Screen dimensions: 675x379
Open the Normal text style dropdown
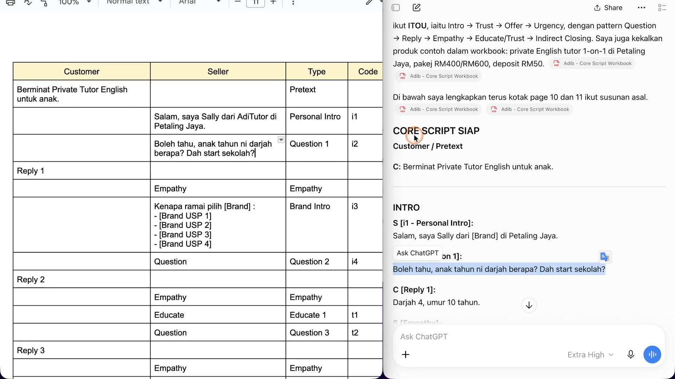tap(134, 2)
